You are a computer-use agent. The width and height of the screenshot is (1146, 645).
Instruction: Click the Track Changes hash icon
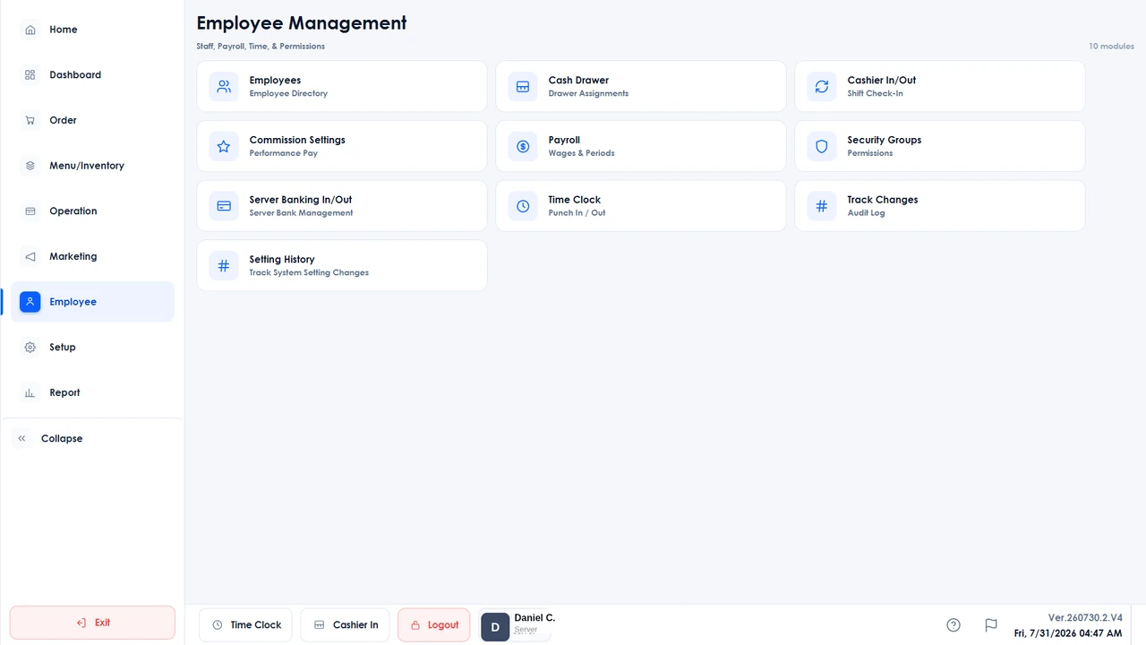coord(822,206)
